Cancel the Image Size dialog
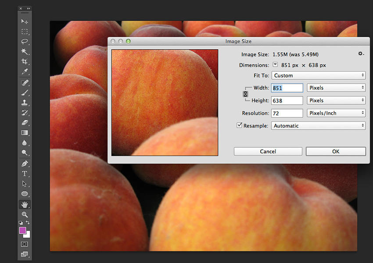The image size is (373, 263). click(268, 151)
